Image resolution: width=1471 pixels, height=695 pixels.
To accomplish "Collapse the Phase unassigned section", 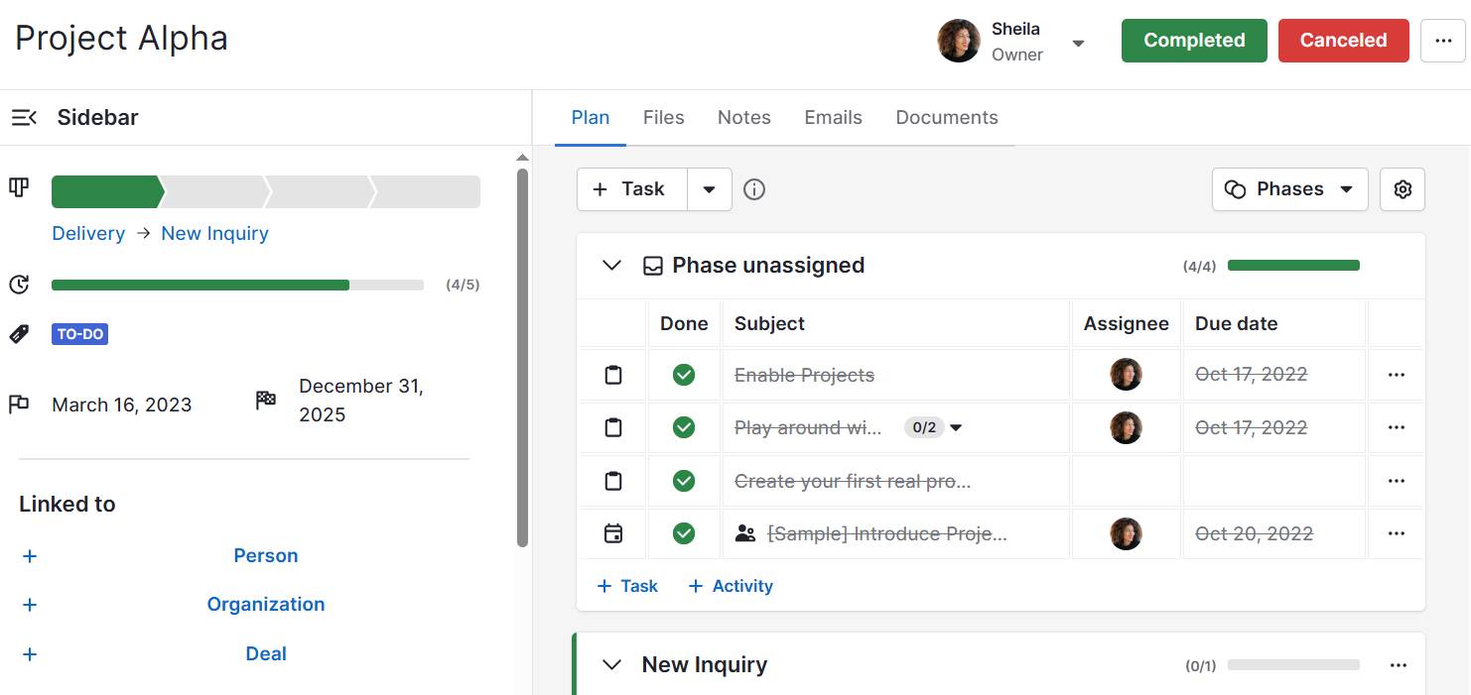I will pos(611,266).
